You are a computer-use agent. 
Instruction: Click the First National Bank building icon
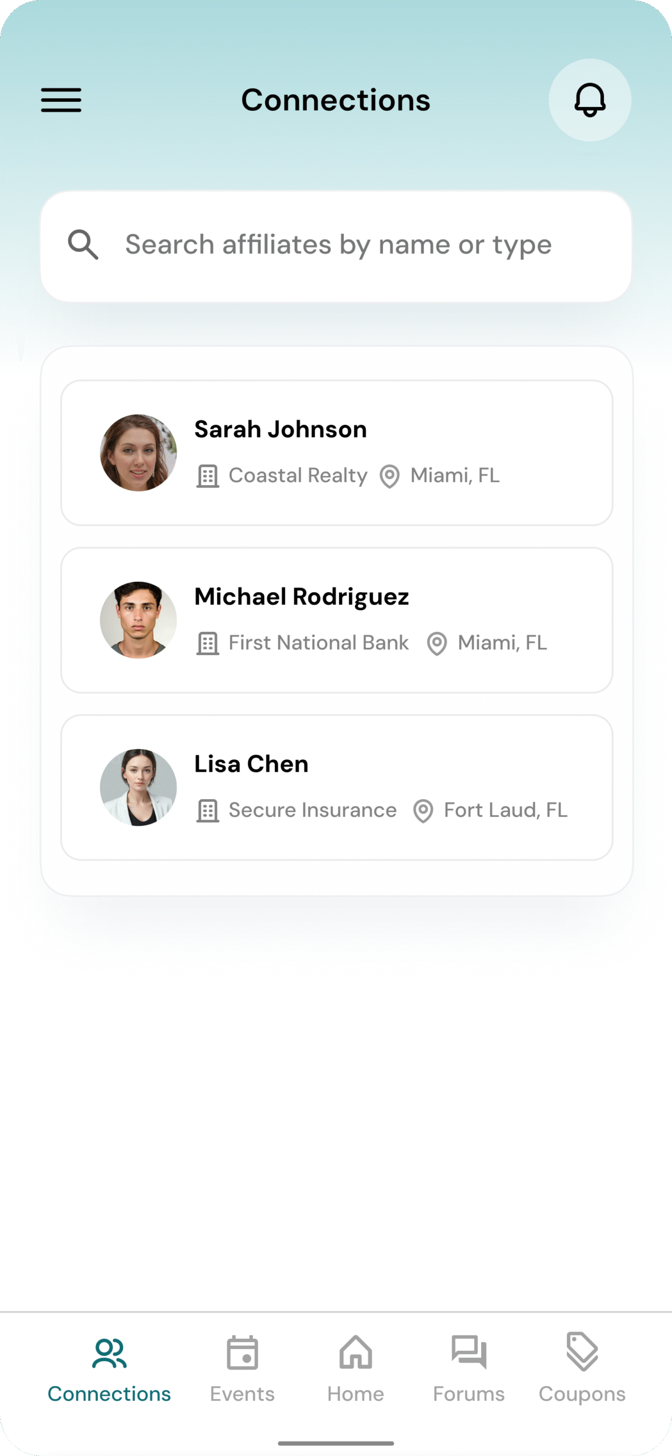pyautogui.click(x=207, y=643)
